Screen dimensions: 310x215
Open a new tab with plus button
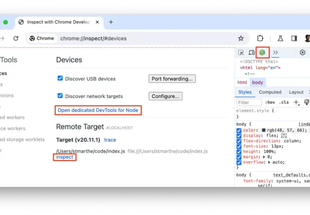pyautogui.click(x=111, y=22)
